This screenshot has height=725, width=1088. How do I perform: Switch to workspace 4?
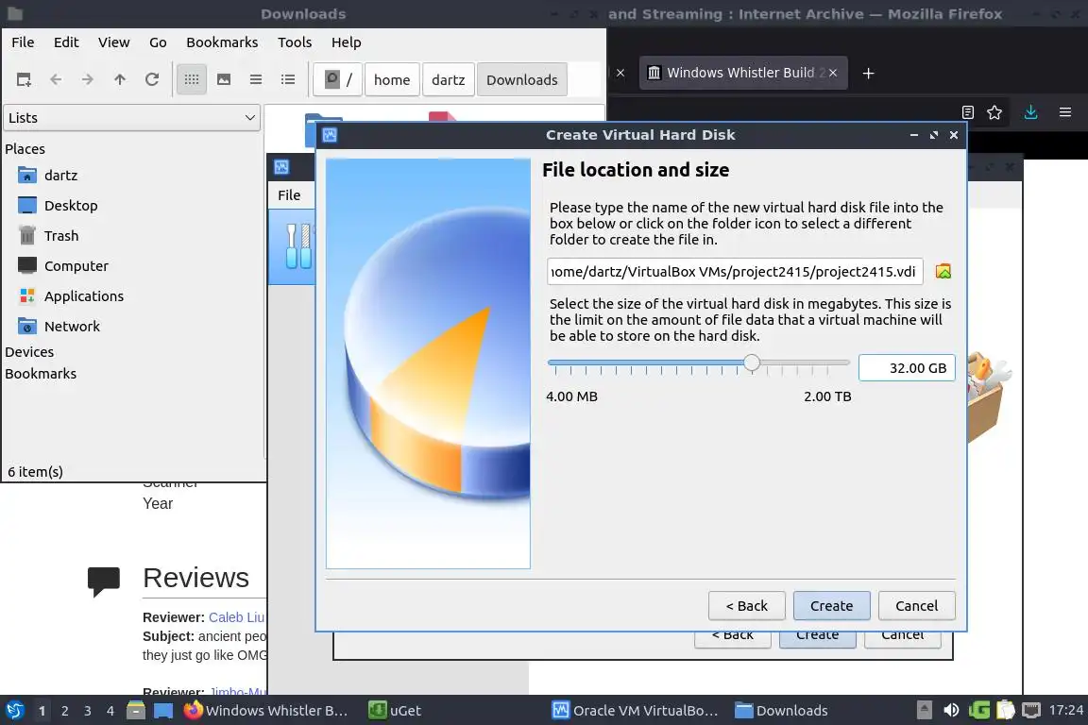[x=110, y=711]
